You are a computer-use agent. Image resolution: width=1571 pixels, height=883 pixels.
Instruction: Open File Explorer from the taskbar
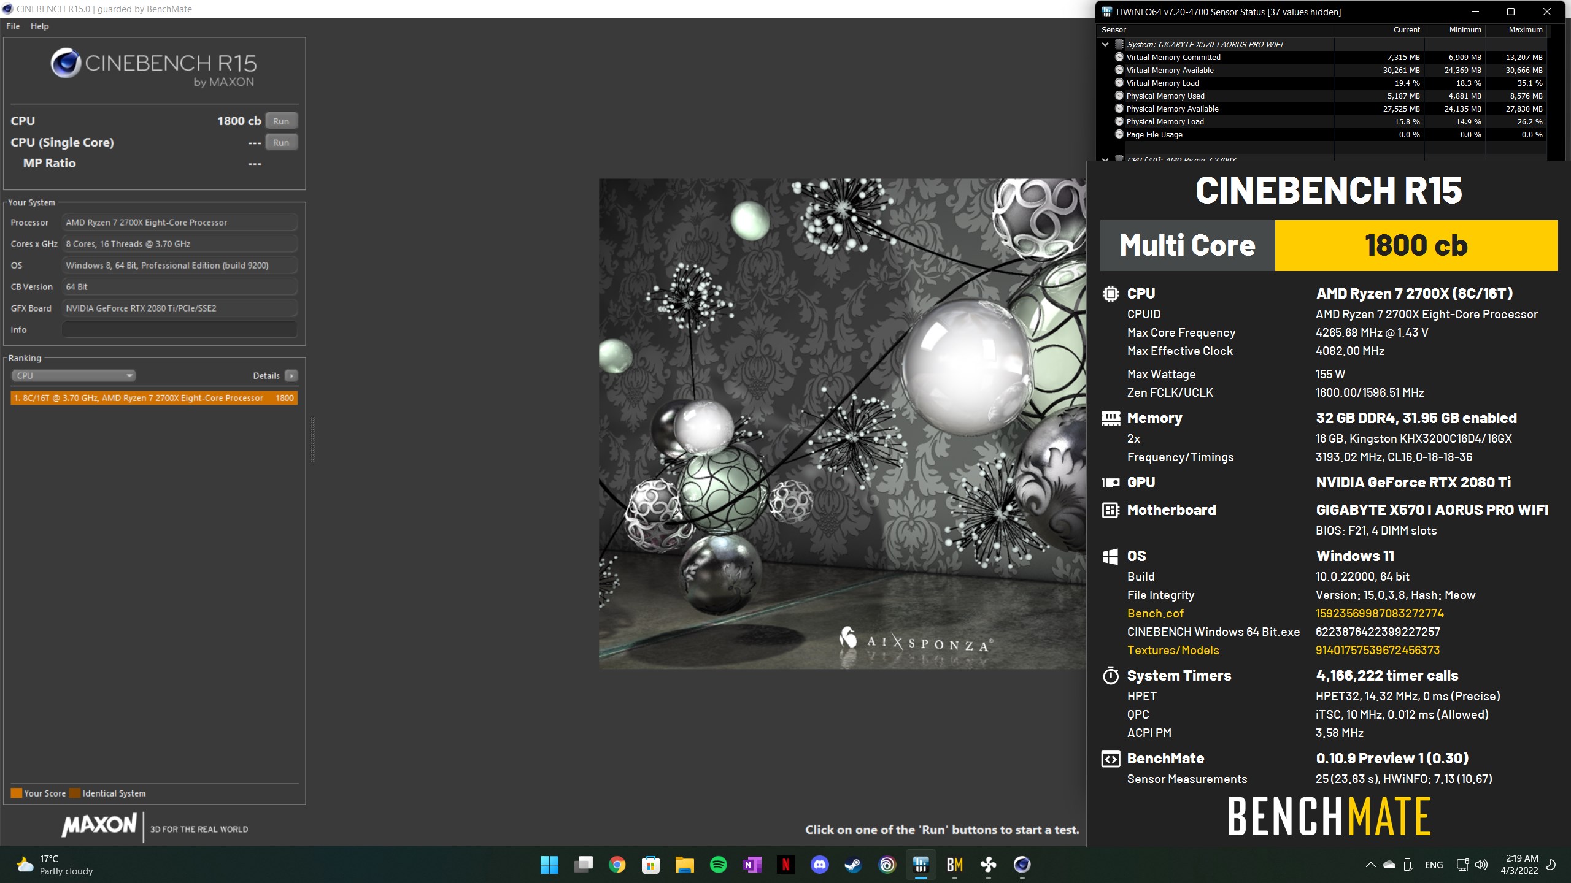(684, 865)
